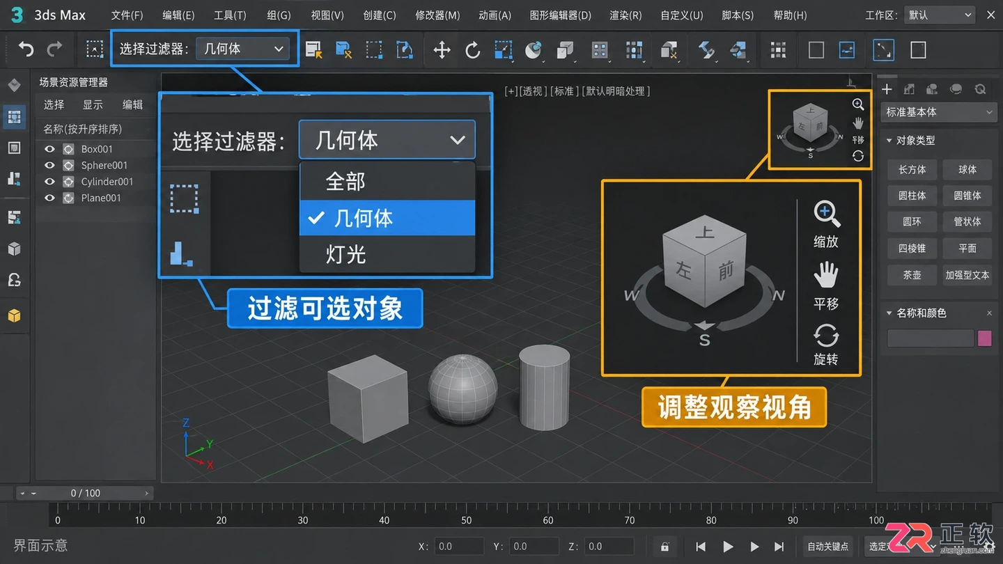Viewport: 1003px width, 564px height.
Task: Switch to the Display command panel icon
Action: tap(980, 89)
